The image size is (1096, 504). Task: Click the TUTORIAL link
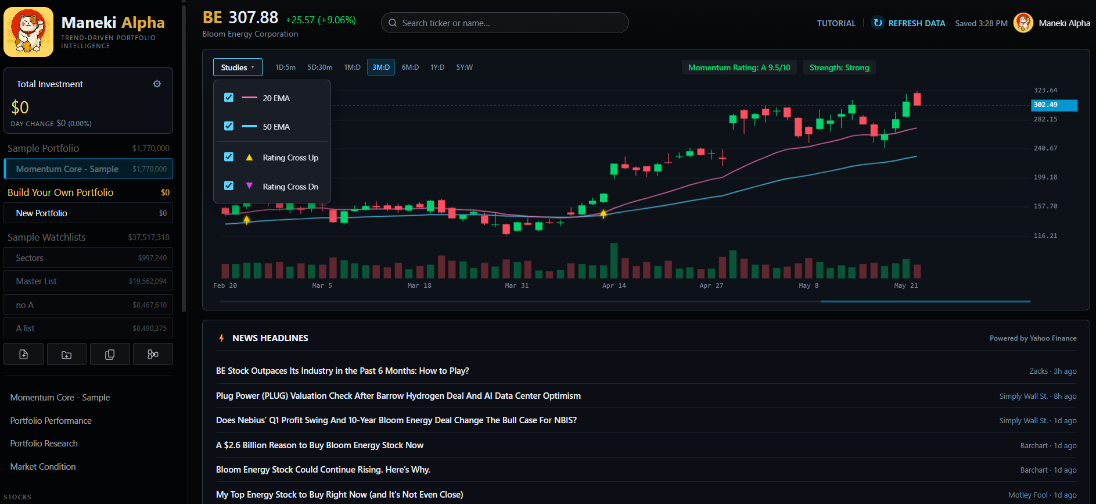coord(836,23)
